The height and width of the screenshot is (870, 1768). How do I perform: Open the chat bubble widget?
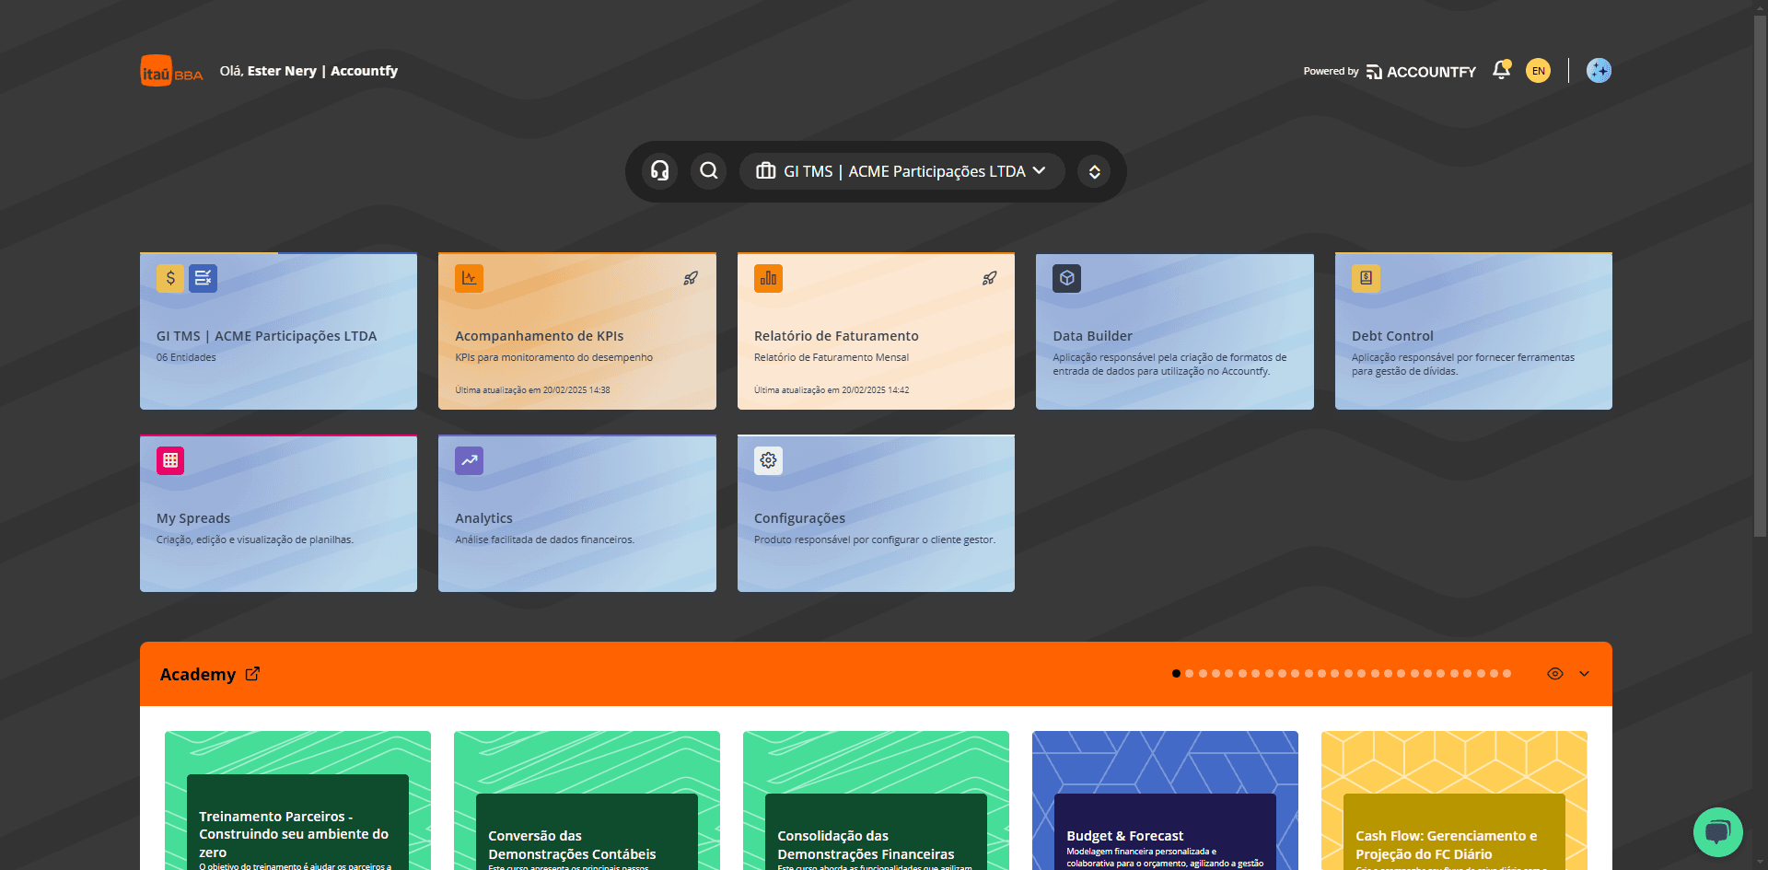pos(1717,832)
